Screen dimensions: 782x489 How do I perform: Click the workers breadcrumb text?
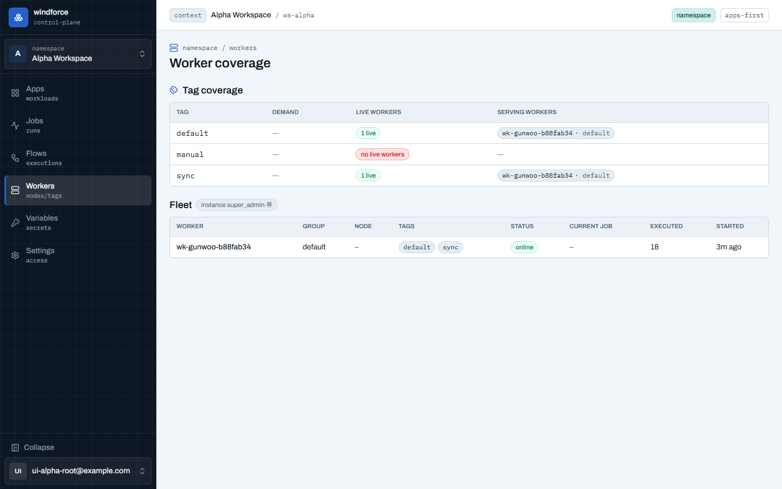tap(243, 48)
